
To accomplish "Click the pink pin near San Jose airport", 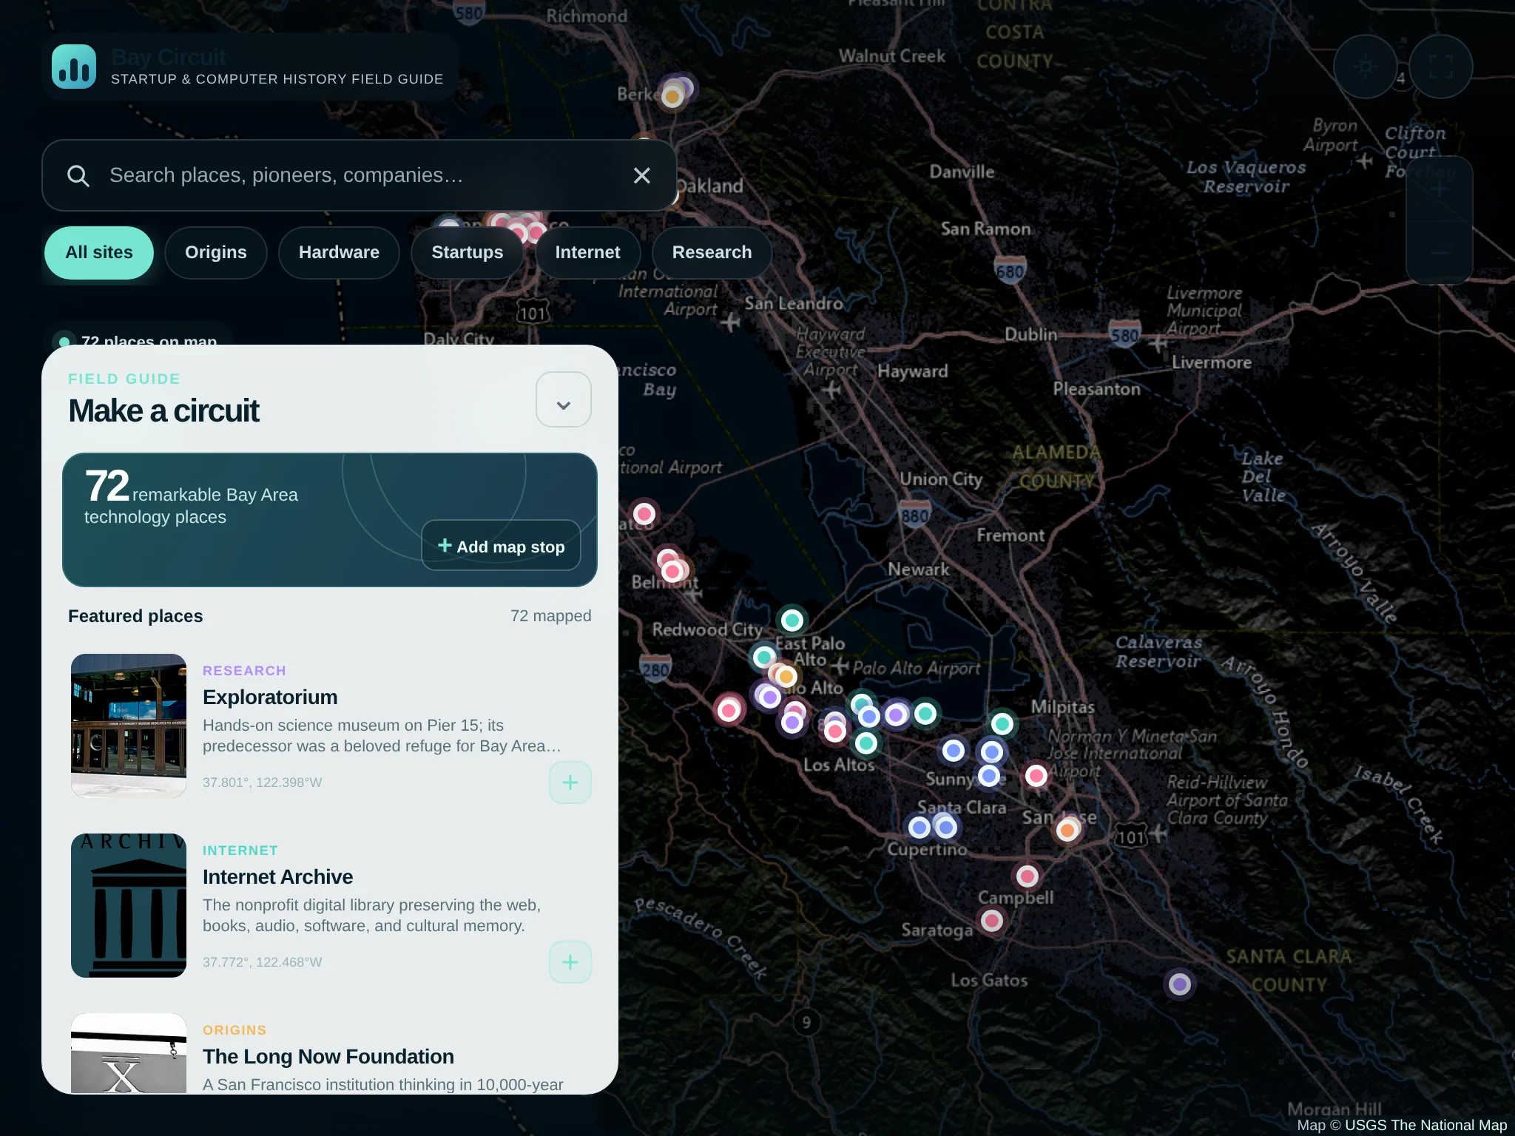I will pos(1036,776).
